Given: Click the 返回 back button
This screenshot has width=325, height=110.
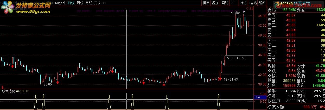Looking at the screenshot, I should pyautogui.click(x=262, y=3).
